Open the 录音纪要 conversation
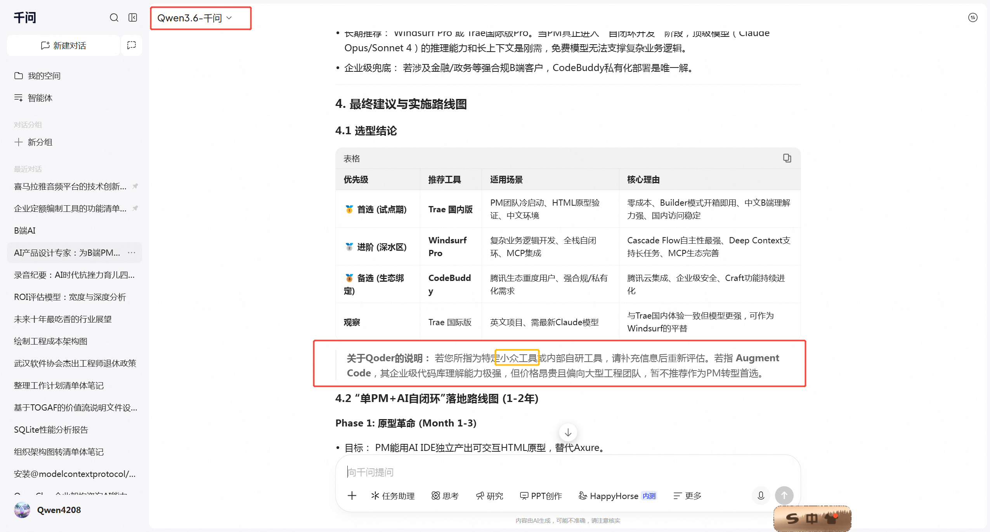Image resolution: width=990 pixels, height=532 pixels. click(x=74, y=275)
